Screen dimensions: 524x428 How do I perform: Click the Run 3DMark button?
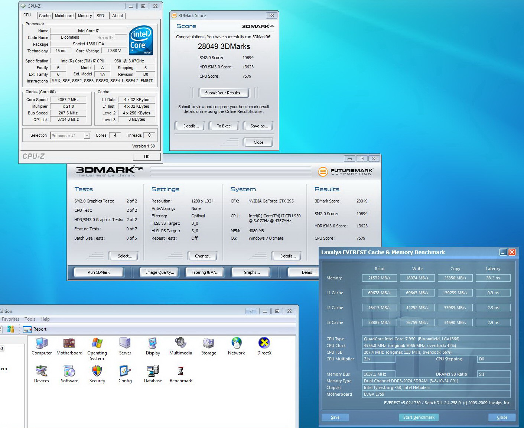(x=98, y=272)
